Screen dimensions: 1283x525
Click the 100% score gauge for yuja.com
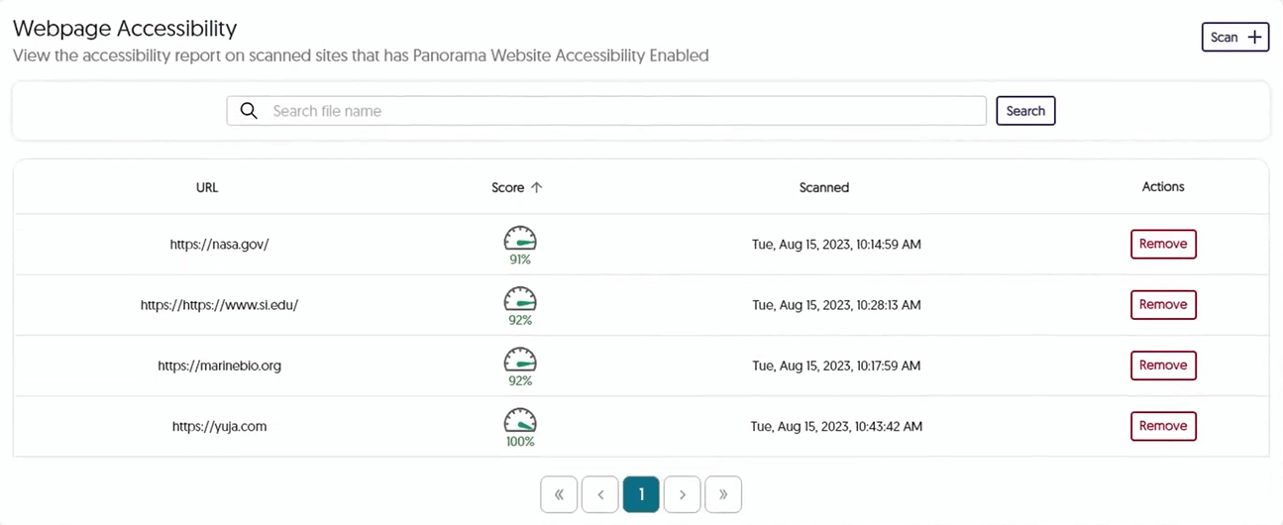pyautogui.click(x=520, y=426)
